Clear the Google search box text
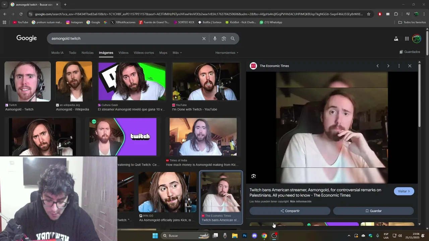This screenshot has width=429, height=241. point(204,38)
